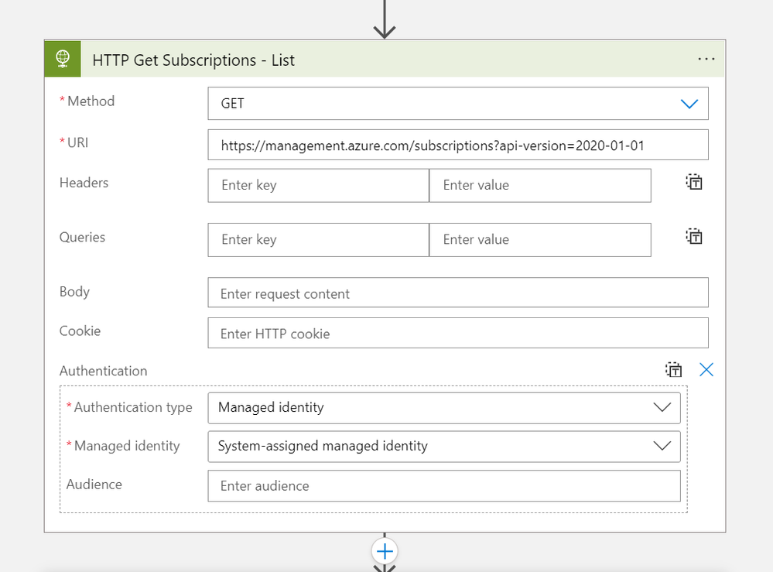The width and height of the screenshot is (773, 572).
Task: Remove Authentication parameter with X icon
Action: [706, 370]
